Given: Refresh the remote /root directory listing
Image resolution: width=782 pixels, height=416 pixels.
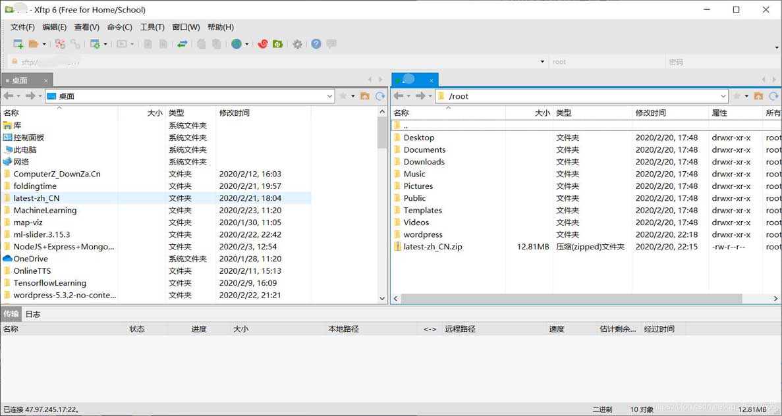Looking at the screenshot, I should 773,96.
